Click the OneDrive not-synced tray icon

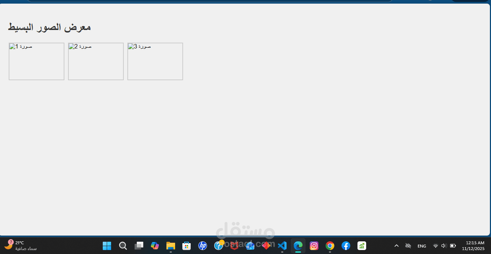coord(408,246)
